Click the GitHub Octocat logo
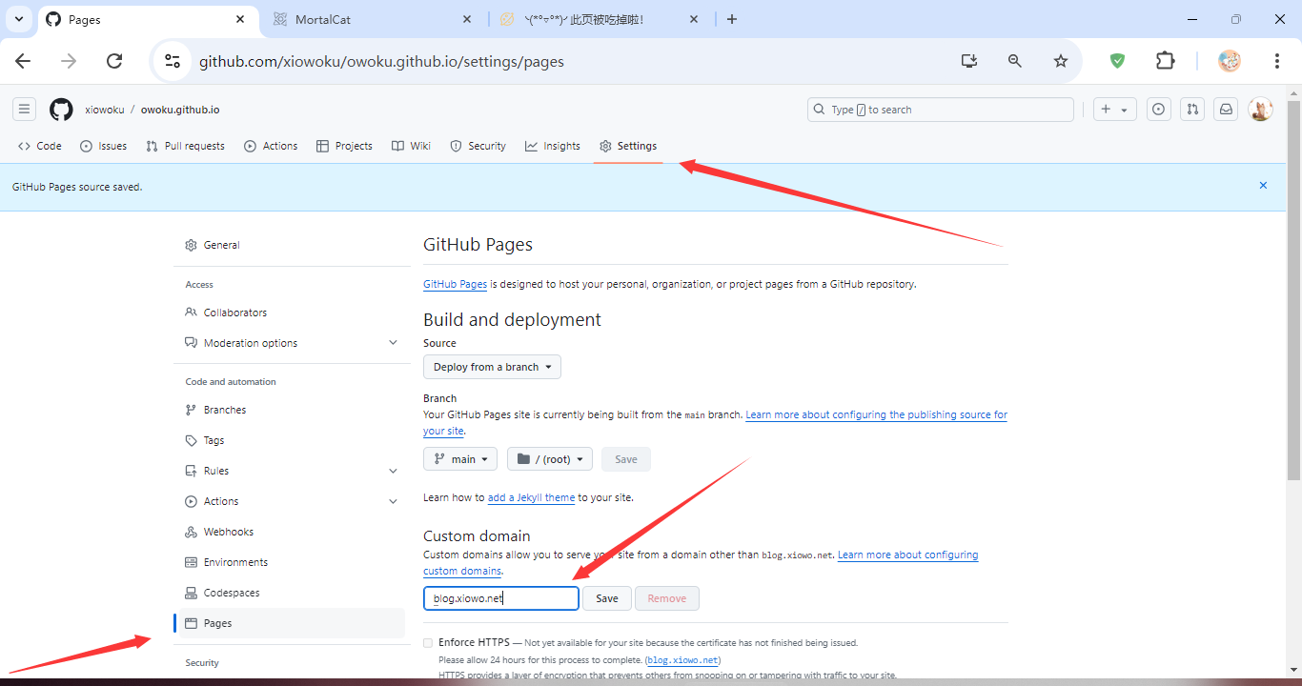 [61, 110]
